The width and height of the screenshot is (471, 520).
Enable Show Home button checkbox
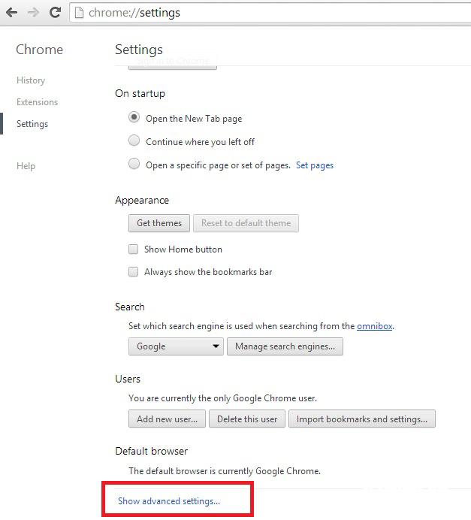(x=134, y=249)
